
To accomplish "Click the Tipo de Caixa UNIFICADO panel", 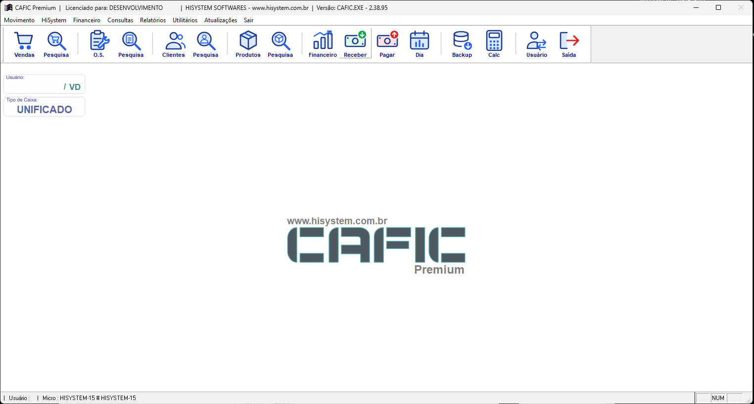I will 45,107.
